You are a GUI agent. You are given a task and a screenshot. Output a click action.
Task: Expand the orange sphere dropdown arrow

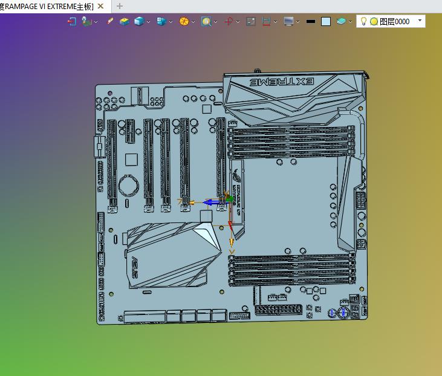(x=193, y=22)
